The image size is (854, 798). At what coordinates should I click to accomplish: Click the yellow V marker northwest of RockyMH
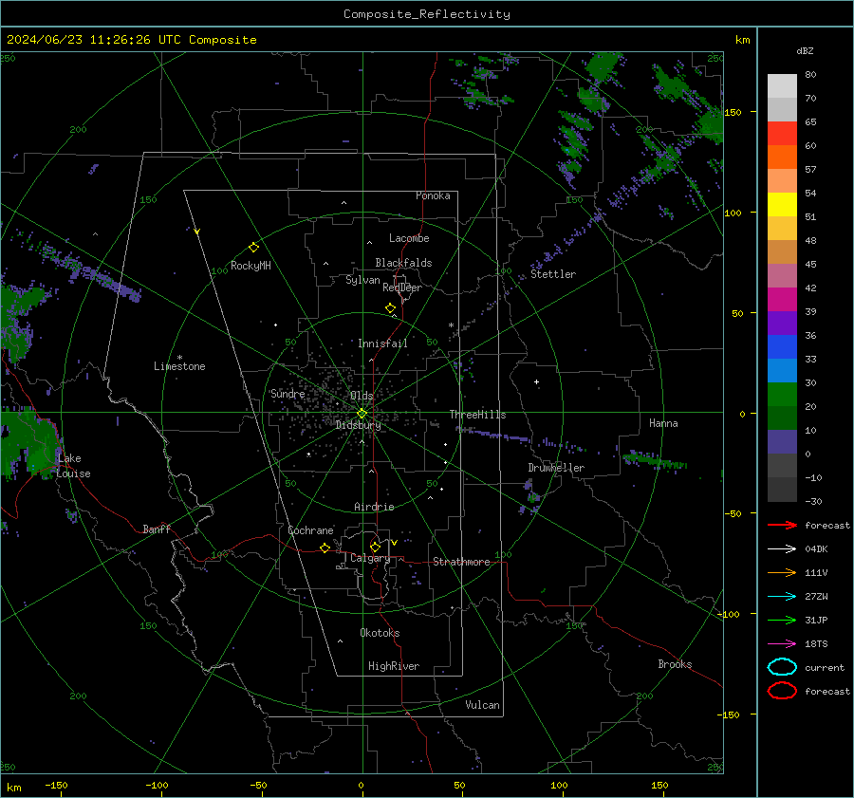tap(197, 232)
